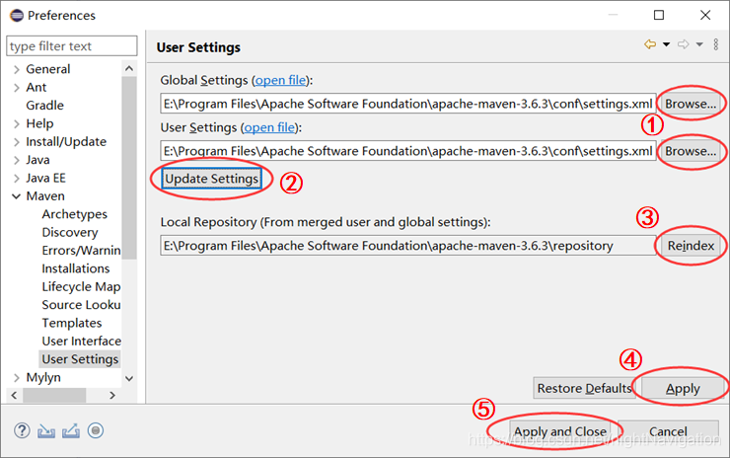Click the Help question mark icon

22,430
